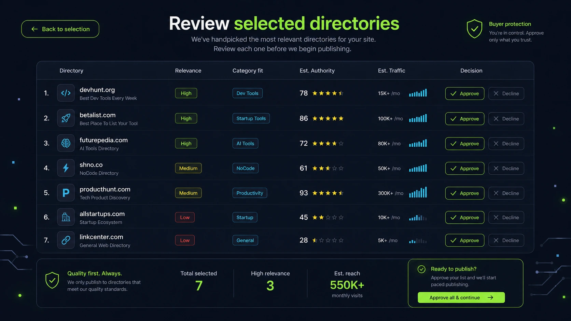
Task: Click producthunt.com traffic bars chart
Action: click(x=418, y=192)
